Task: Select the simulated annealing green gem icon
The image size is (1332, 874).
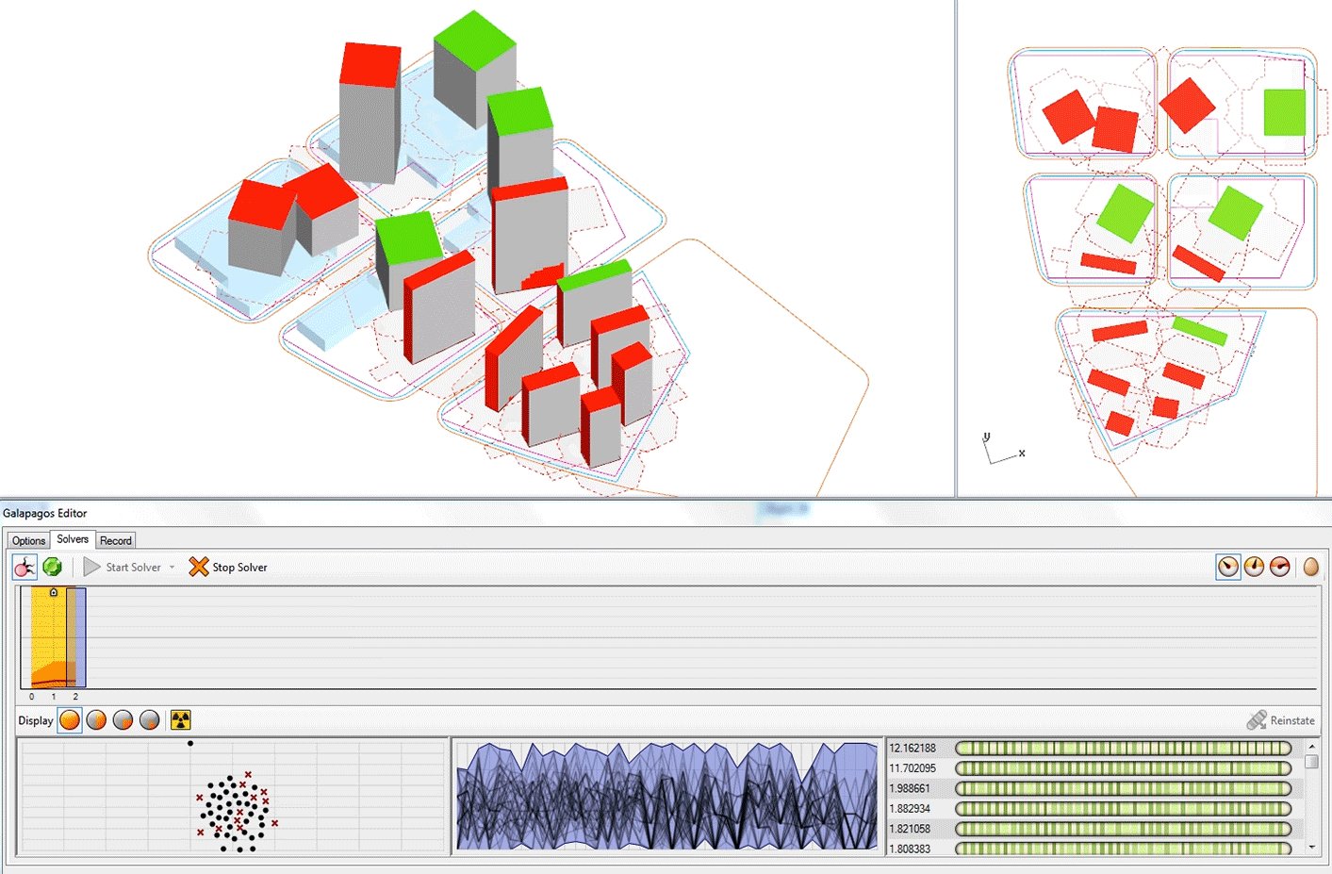Action: click(53, 567)
